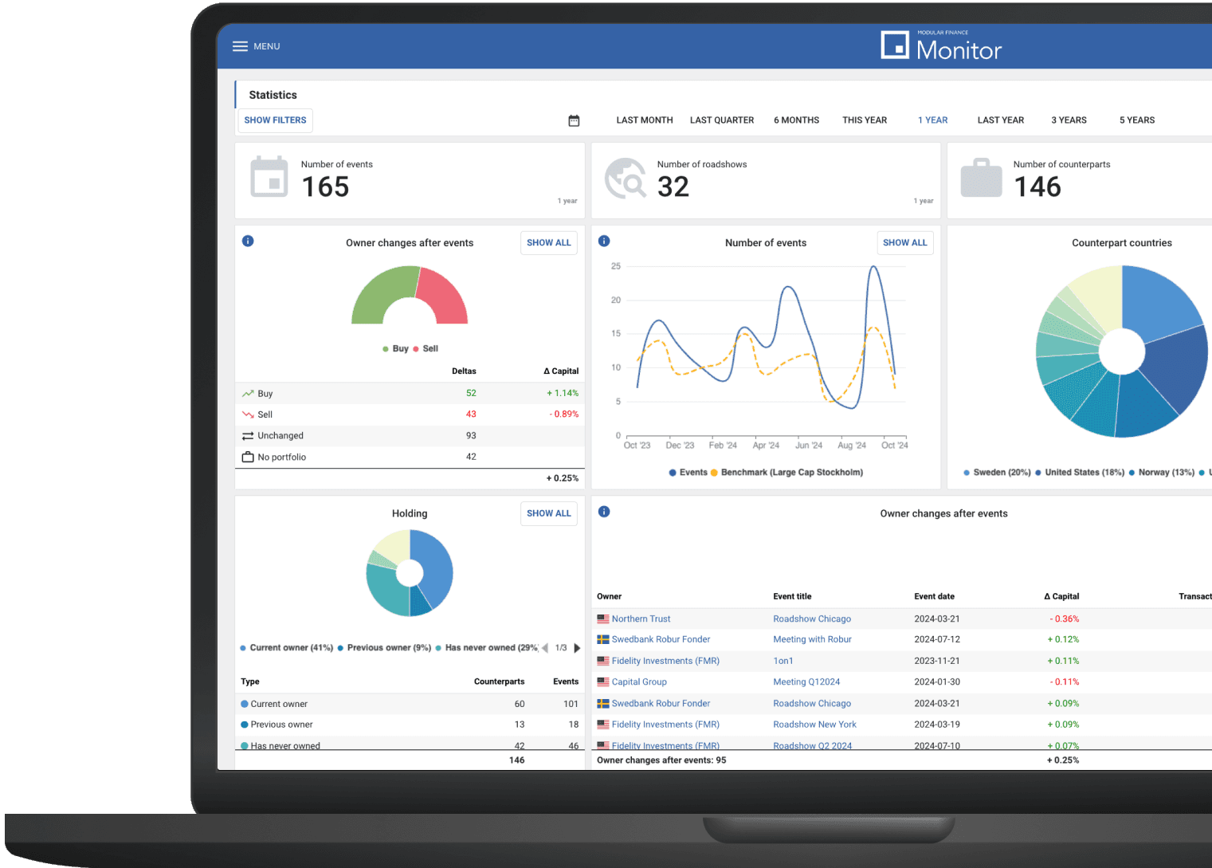Screen dimensions: 1212x868
Task: Open the Roadshow Chicago event link
Action: [812, 619]
